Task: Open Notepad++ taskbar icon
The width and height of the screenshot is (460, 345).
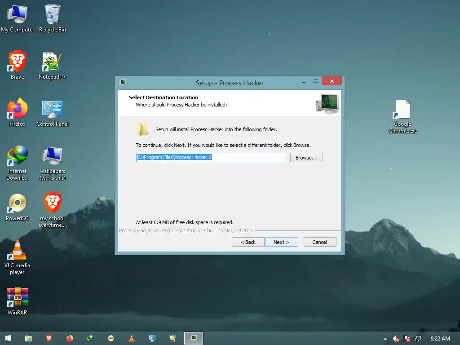Action: tap(173, 338)
